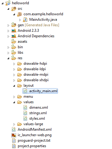Select the dimens.xml file name
The image size is (112, 149).
click(38, 107)
